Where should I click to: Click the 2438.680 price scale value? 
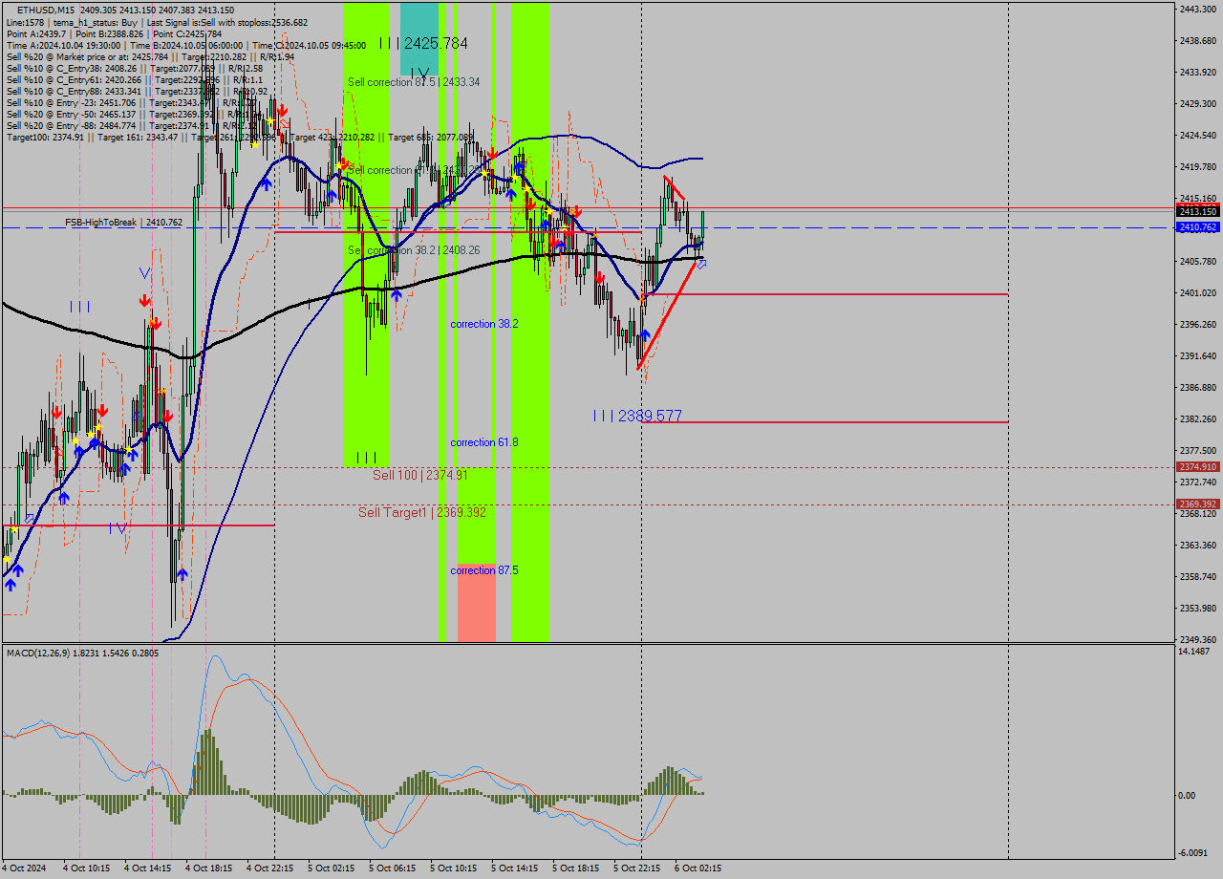[1197, 40]
